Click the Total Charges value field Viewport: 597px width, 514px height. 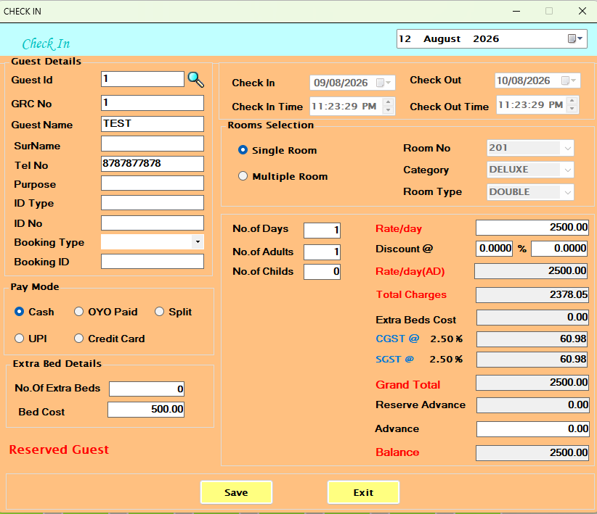point(532,295)
